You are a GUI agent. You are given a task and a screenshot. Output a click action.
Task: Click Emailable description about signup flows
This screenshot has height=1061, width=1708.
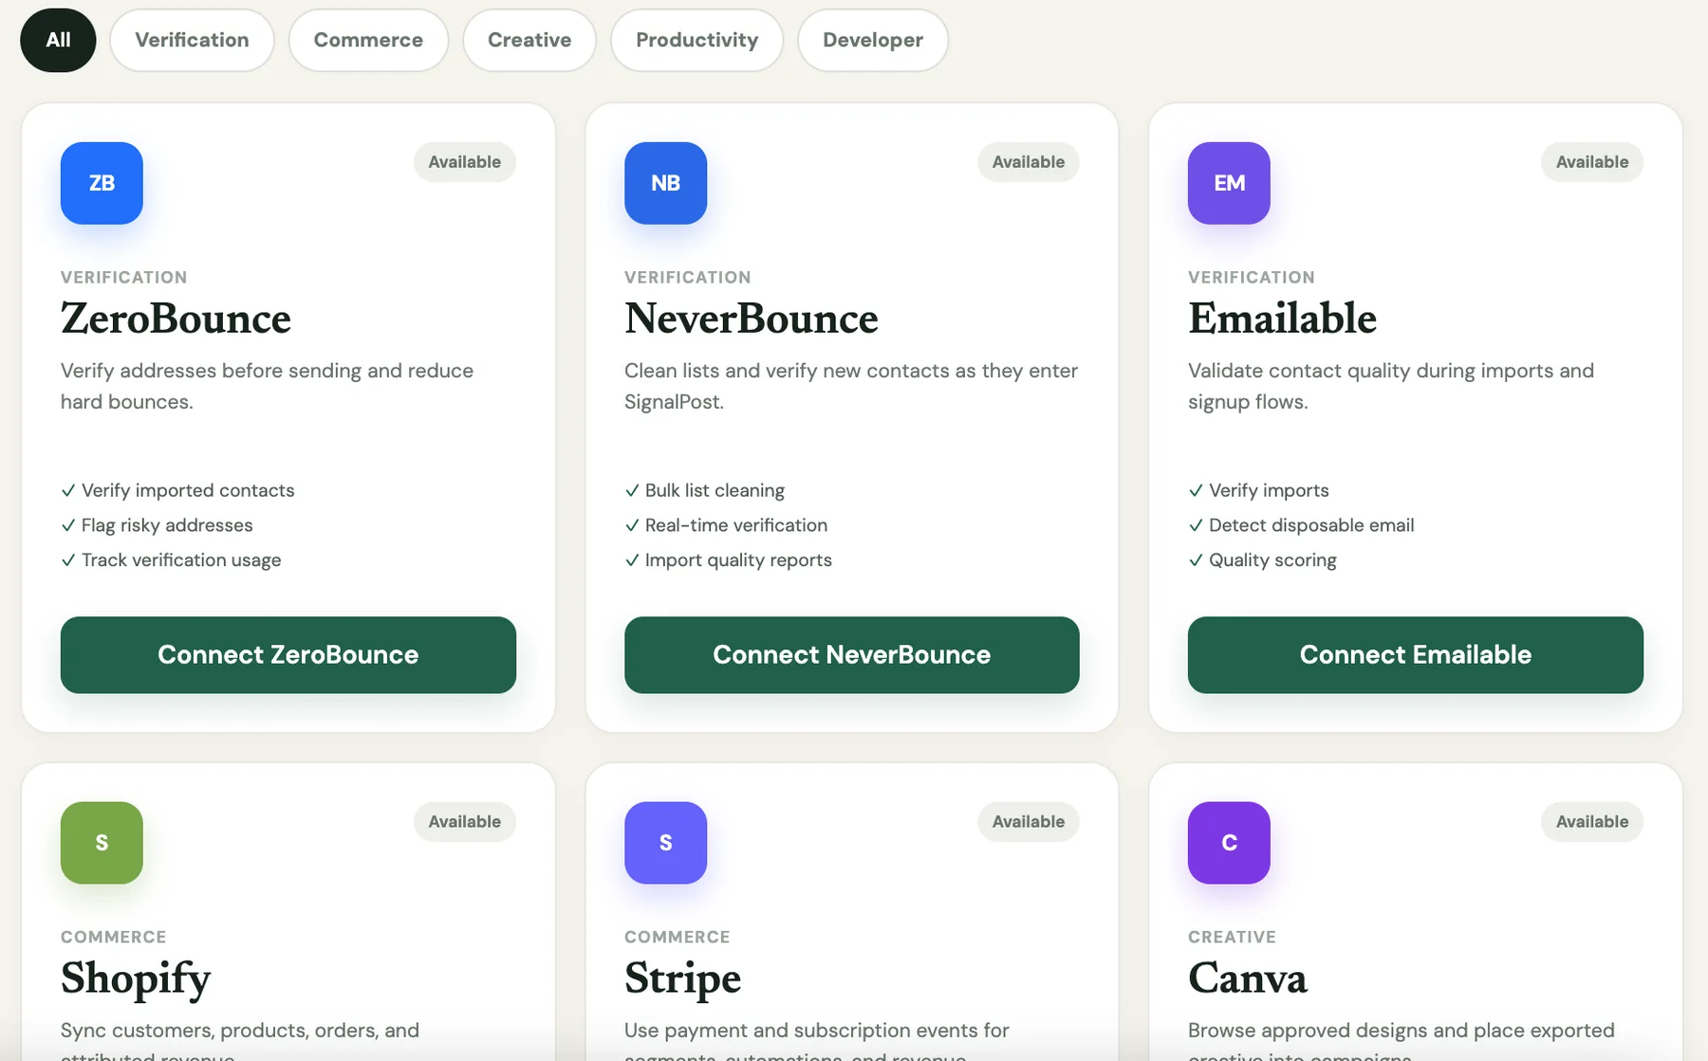point(1391,386)
